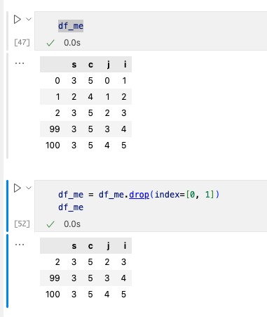Select index label 99 in the second table
267x317 pixels.
pyautogui.click(x=55, y=278)
